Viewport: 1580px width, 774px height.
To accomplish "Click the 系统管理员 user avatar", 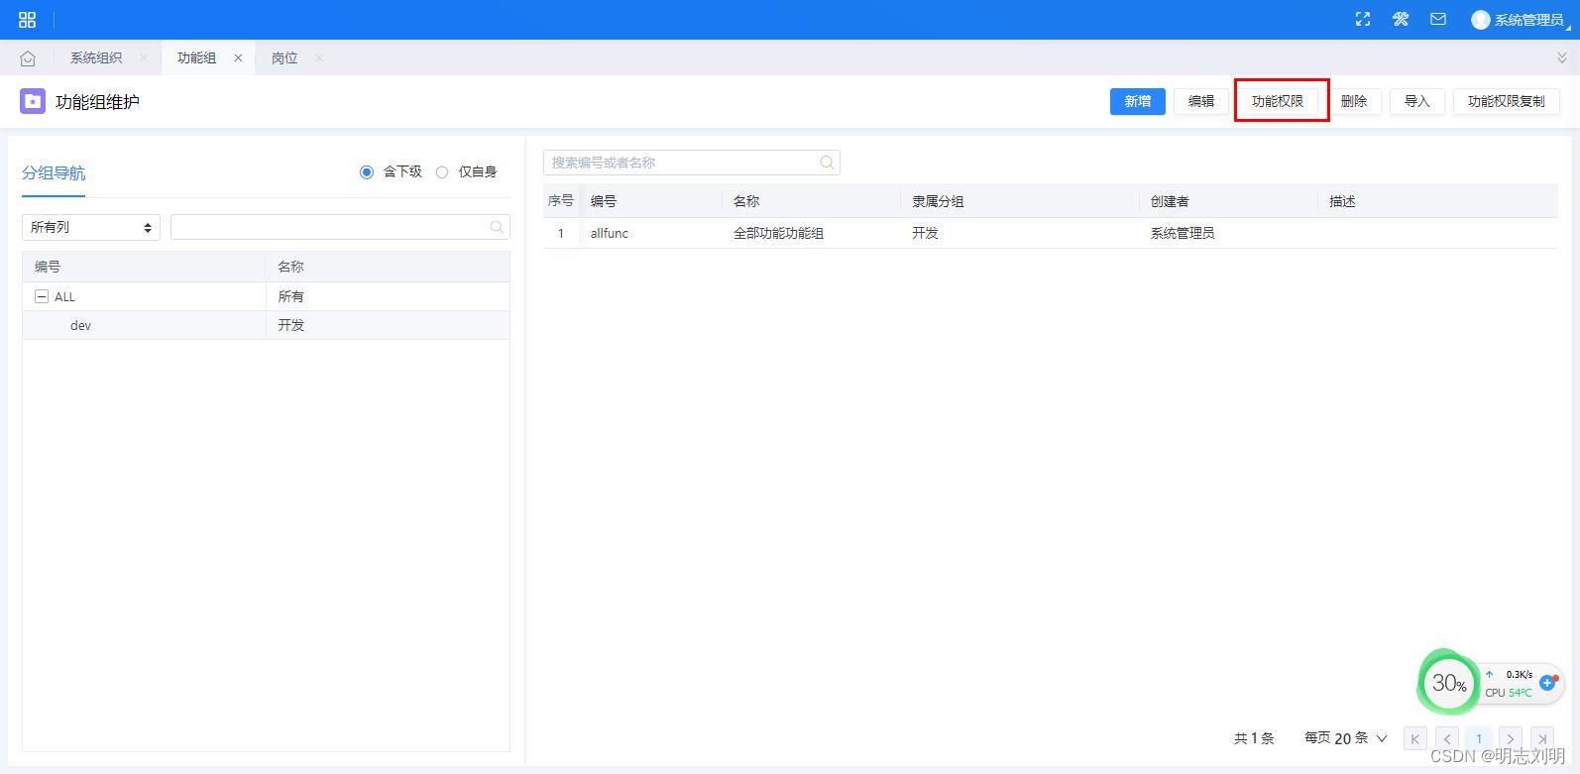I will (x=1481, y=20).
